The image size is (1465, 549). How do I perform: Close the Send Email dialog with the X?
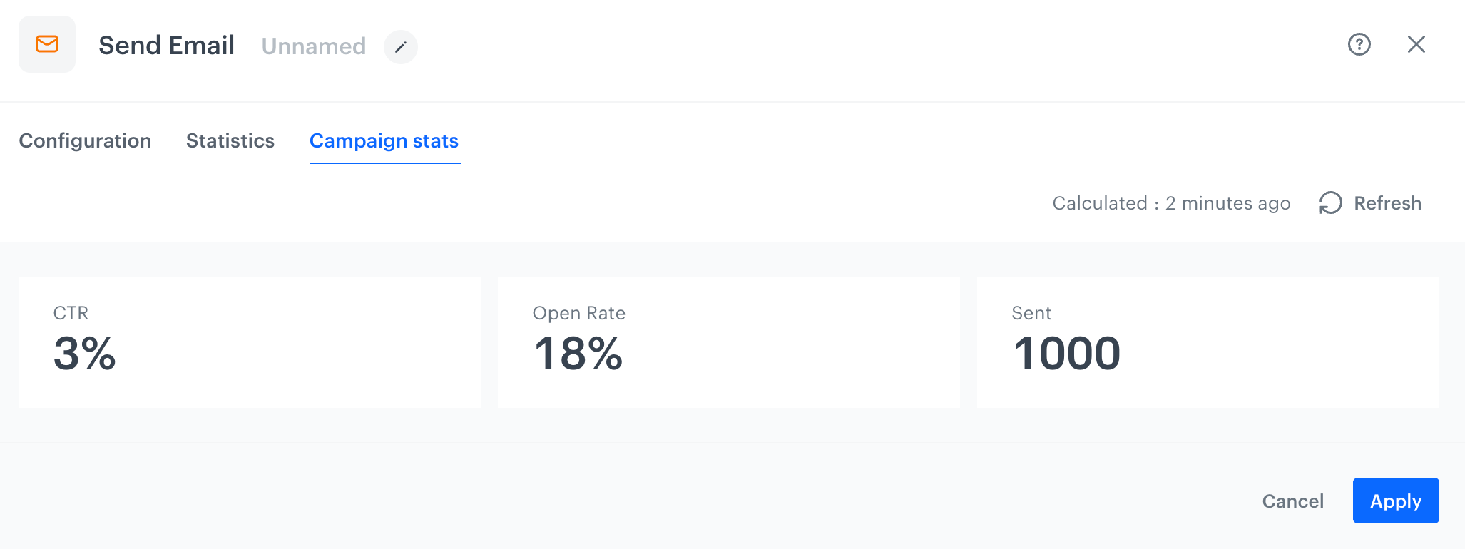coord(1416,44)
